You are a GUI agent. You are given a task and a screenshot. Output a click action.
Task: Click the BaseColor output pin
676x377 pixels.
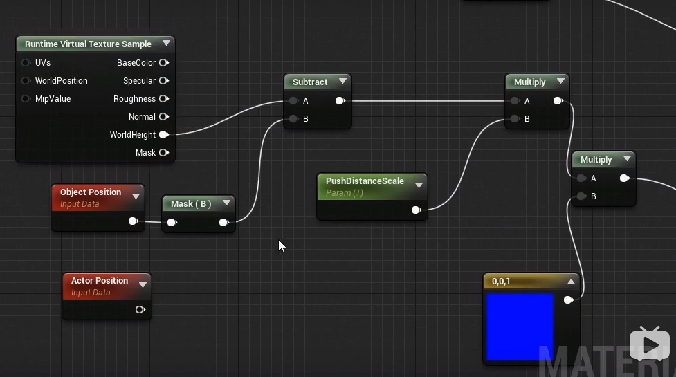(x=164, y=63)
